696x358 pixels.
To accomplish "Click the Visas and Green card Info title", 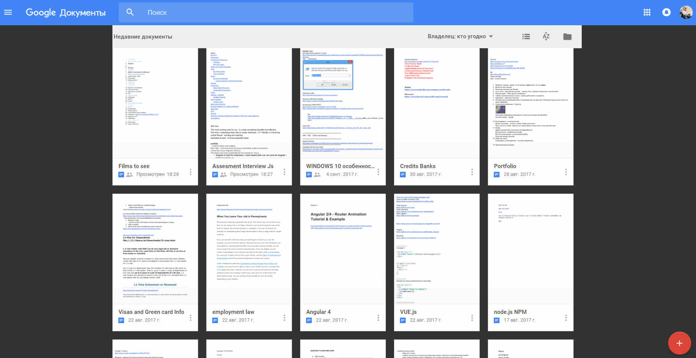I will (151, 312).
